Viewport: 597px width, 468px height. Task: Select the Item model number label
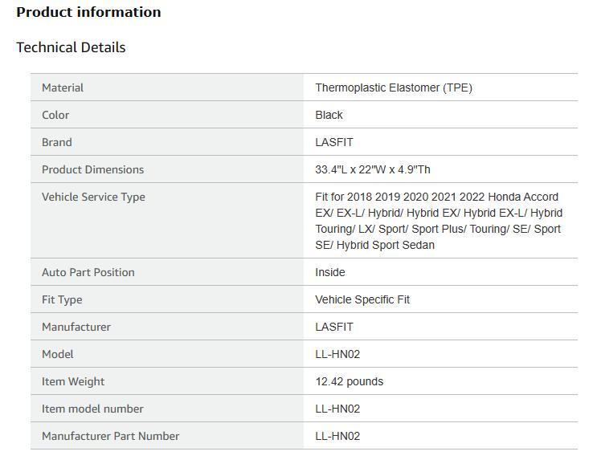92,409
